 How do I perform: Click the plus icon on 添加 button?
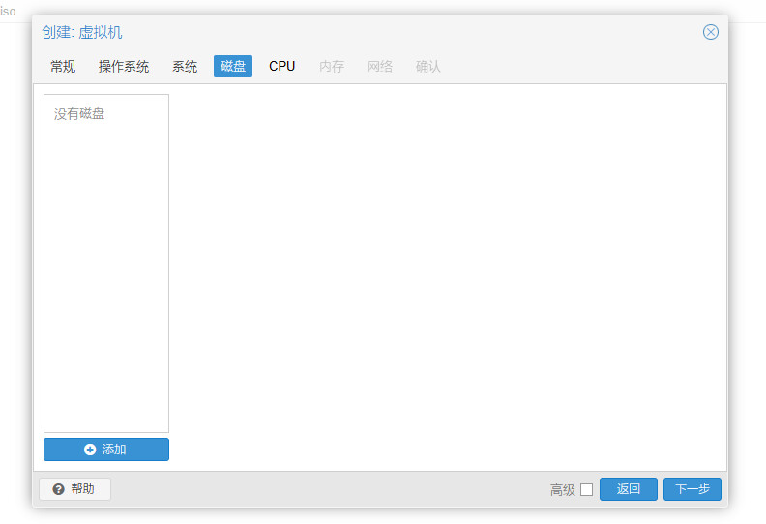click(90, 450)
